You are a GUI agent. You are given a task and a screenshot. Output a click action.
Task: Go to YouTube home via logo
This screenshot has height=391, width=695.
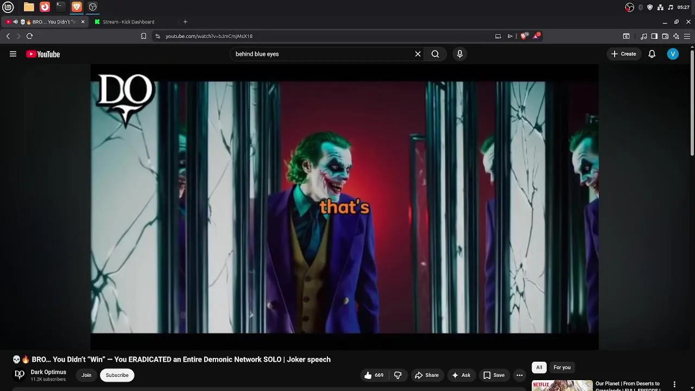tap(43, 54)
